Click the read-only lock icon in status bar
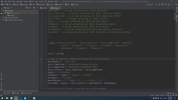The width and height of the screenshot is (178, 100). pos(173,95)
